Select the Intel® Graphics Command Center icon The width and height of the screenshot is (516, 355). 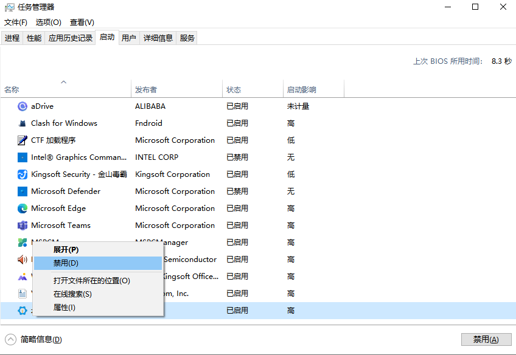click(21, 157)
